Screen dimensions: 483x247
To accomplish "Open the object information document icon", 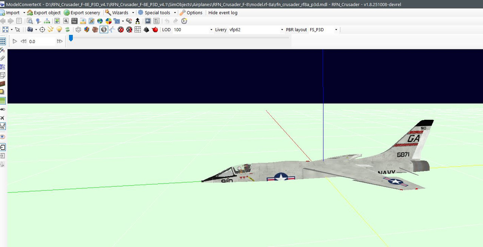I will pyautogui.click(x=19, y=21).
